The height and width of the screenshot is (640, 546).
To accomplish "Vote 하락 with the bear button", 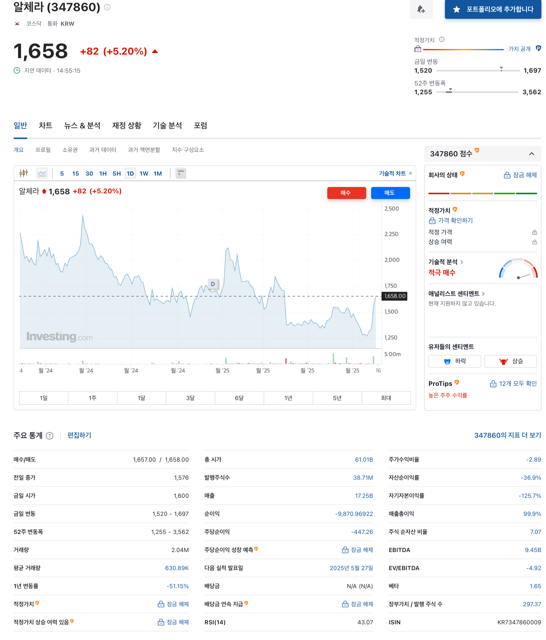I will 455,361.
